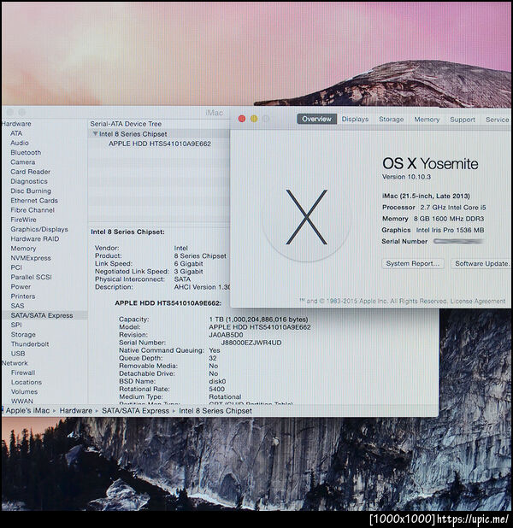The width and height of the screenshot is (513, 528).
Task: Select Bluetooth in the sidebar
Action: [26, 153]
